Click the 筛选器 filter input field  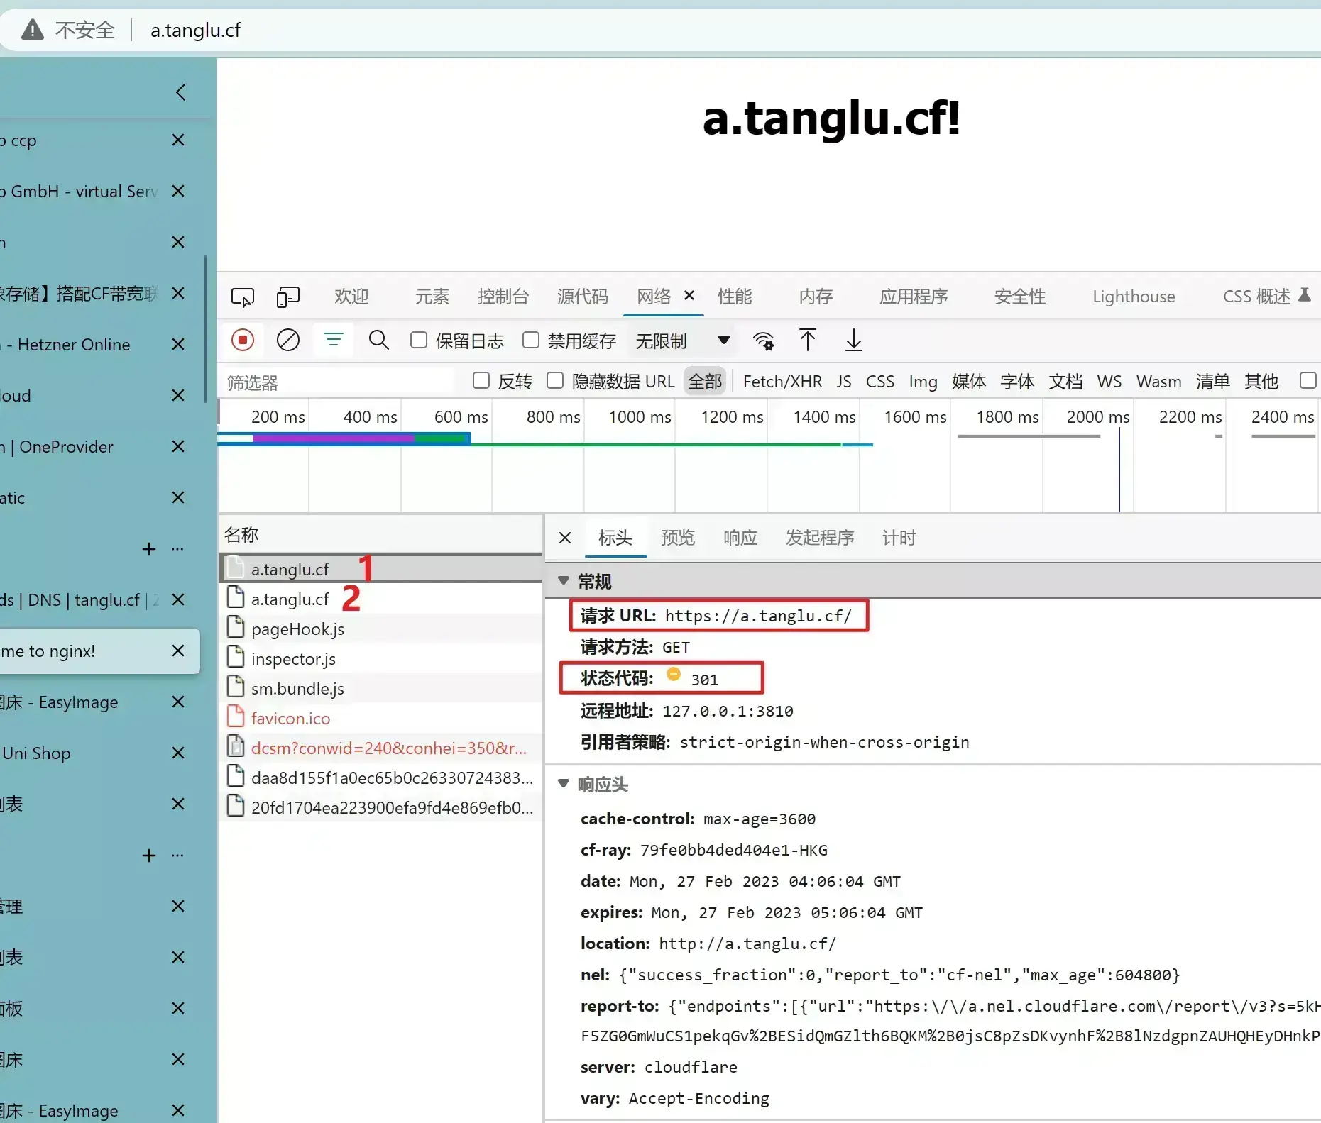(337, 382)
